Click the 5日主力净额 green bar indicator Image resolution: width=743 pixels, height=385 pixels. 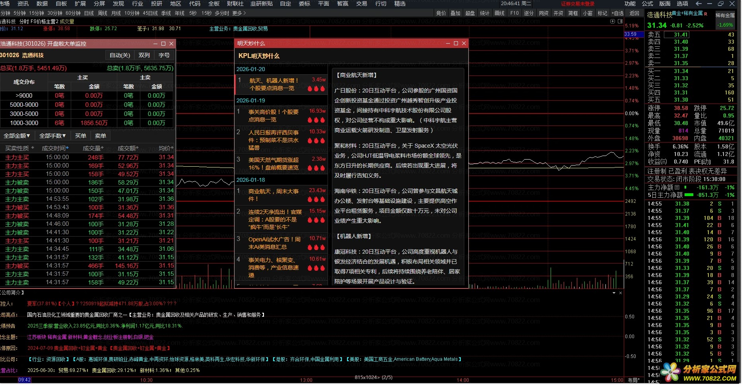(689, 195)
